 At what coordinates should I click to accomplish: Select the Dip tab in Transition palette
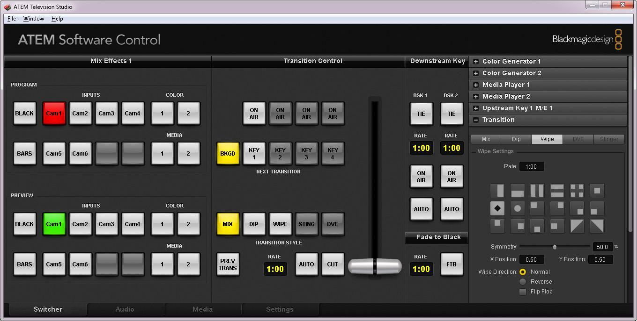click(x=516, y=139)
